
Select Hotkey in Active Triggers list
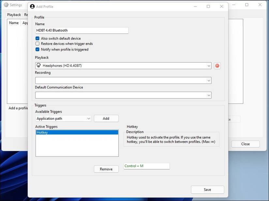point(77,132)
